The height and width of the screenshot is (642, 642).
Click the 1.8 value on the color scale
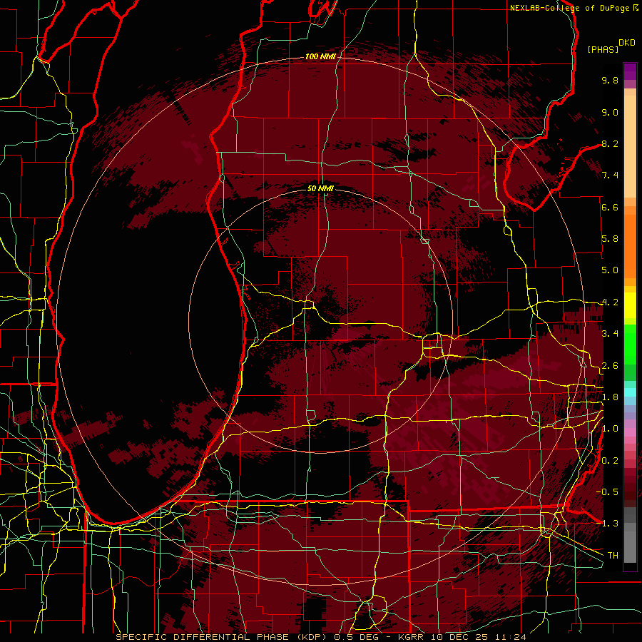(x=610, y=397)
